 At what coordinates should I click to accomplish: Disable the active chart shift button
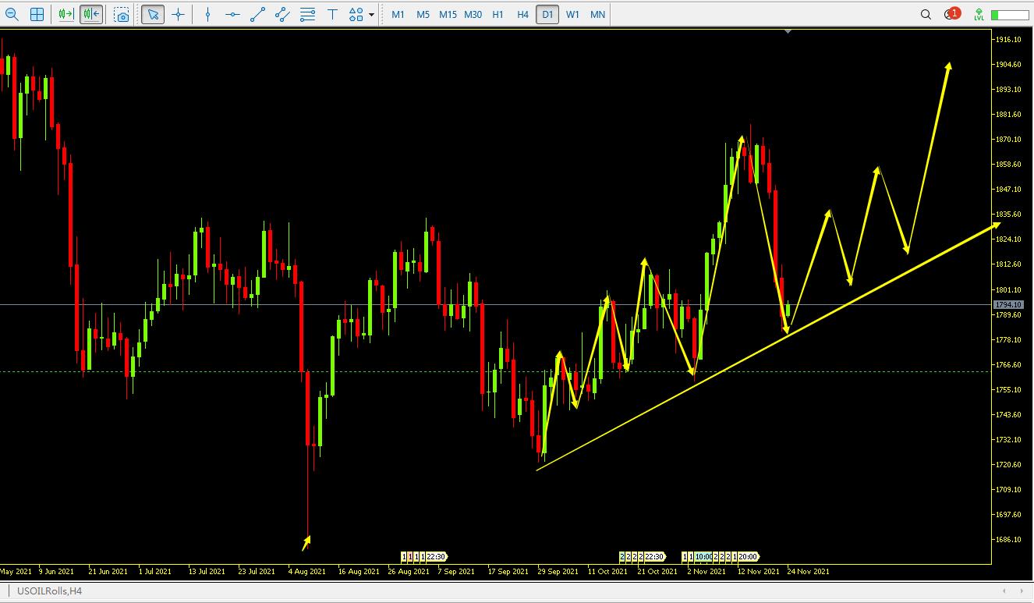[x=91, y=14]
